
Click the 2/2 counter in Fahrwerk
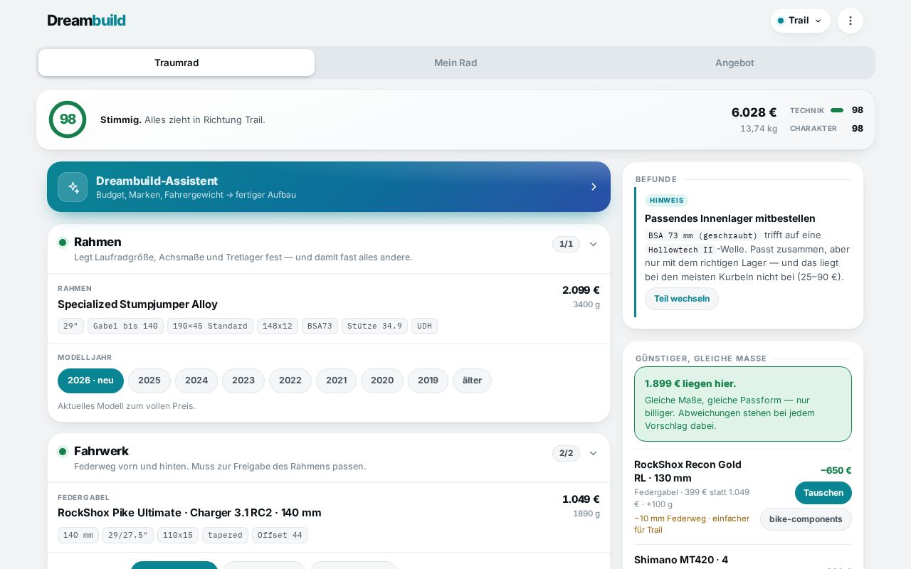pyautogui.click(x=566, y=453)
